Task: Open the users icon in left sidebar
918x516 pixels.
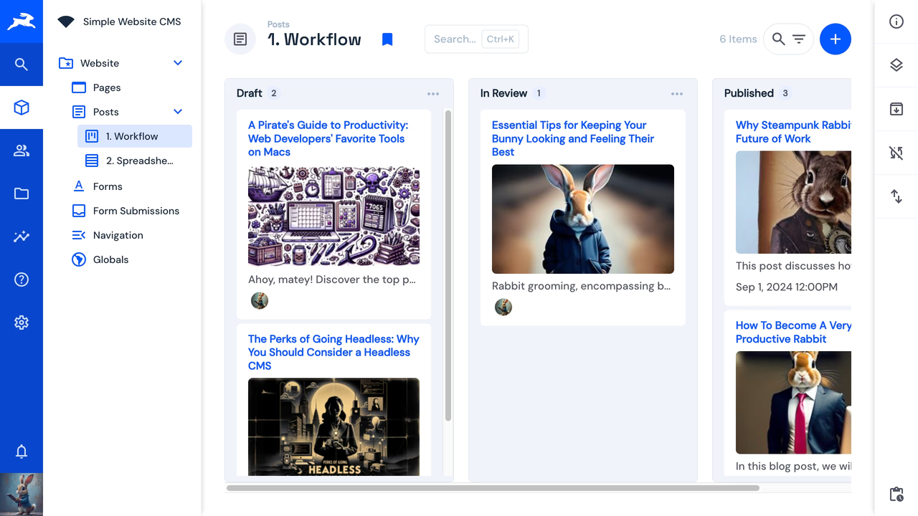Action: tap(22, 150)
